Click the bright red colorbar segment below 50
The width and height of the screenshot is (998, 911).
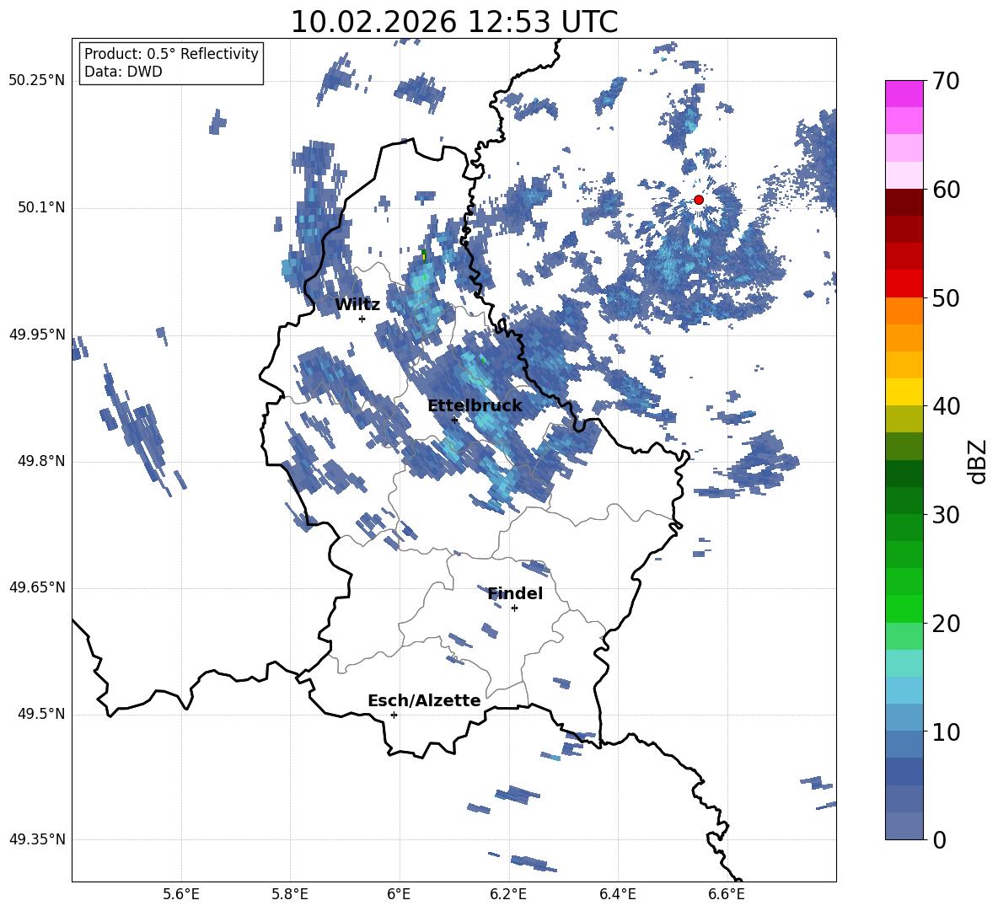[904, 284]
